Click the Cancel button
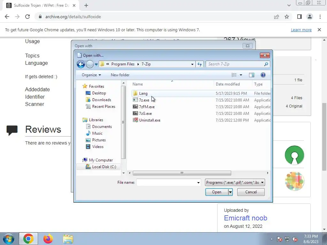 [251, 192]
